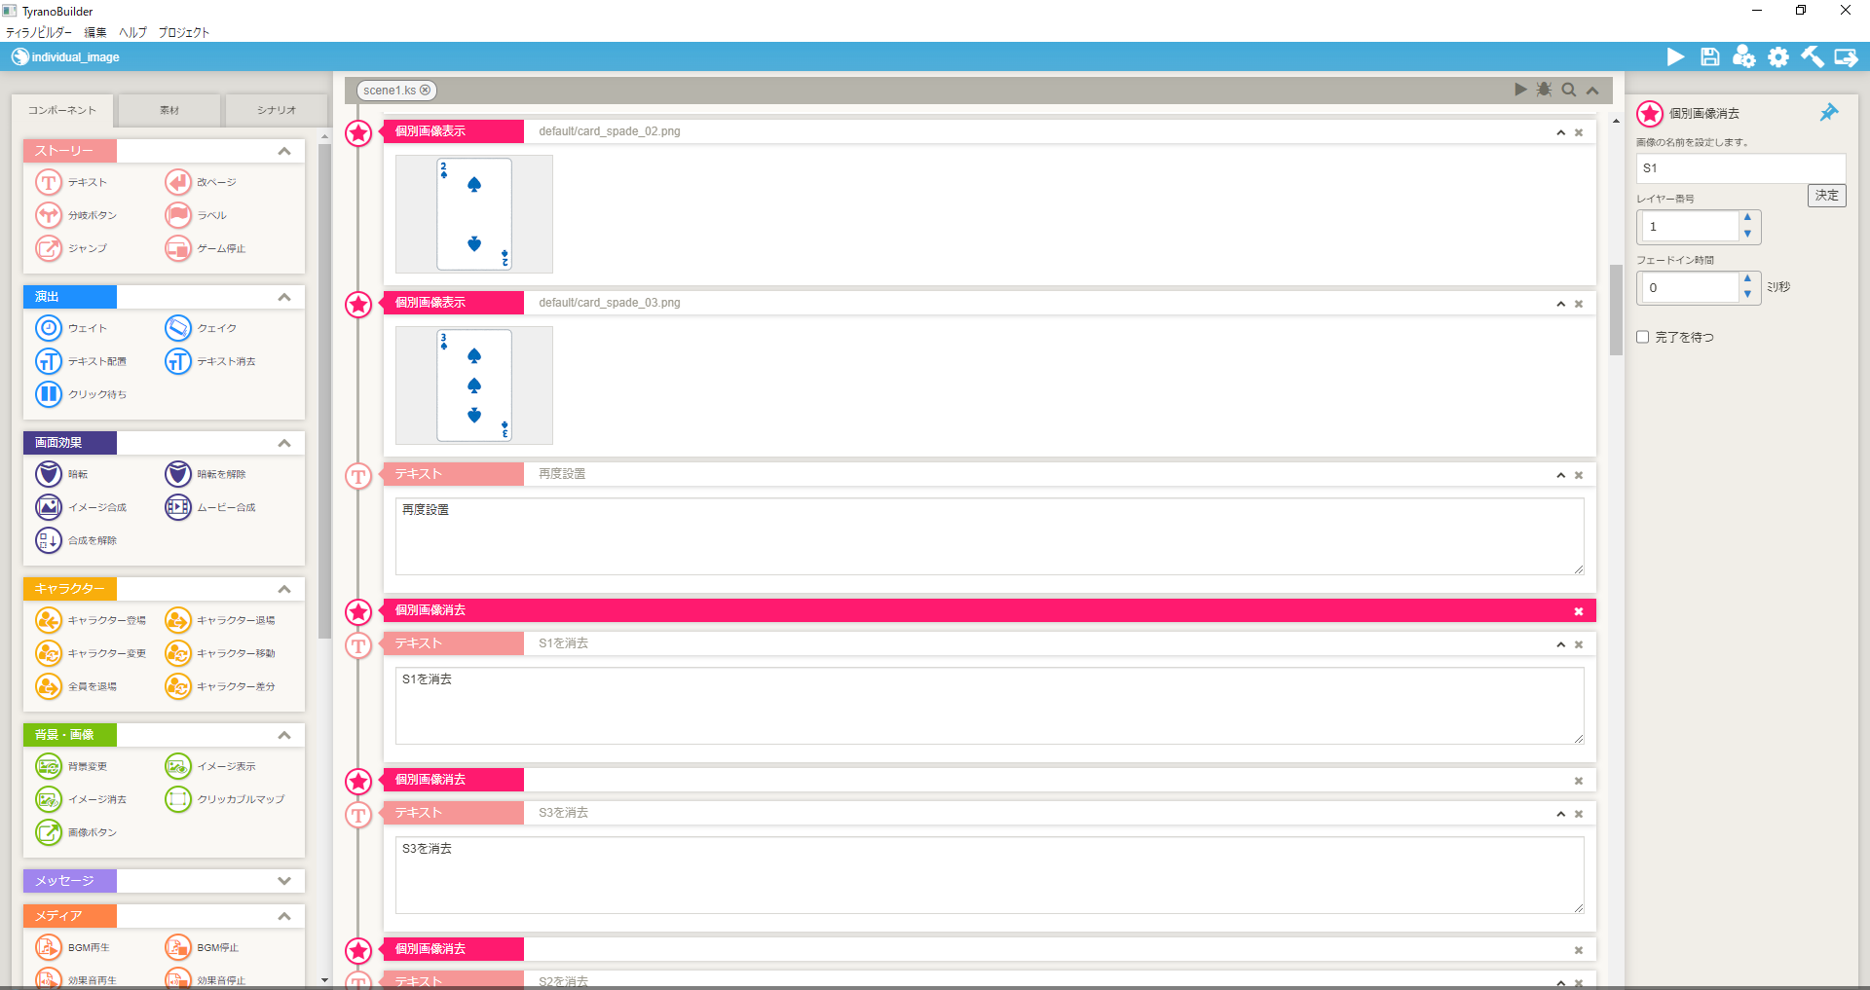Toggle the pin icon on the parameter panel
Image resolution: width=1870 pixels, height=990 pixels.
(x=1829, y=113)
